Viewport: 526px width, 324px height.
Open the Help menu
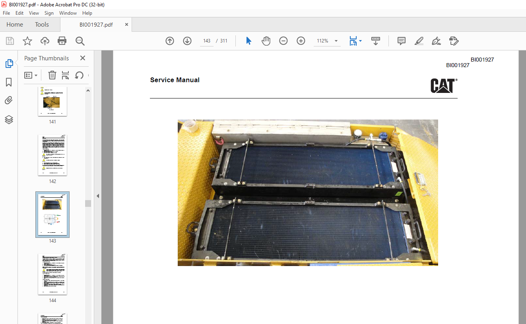(x=87, y=13)
